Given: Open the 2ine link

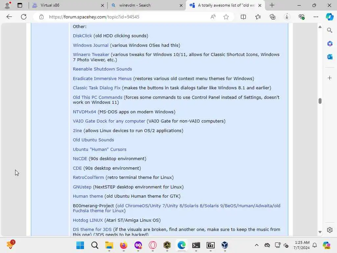Looking at the screenshot, I should point(77,130).
